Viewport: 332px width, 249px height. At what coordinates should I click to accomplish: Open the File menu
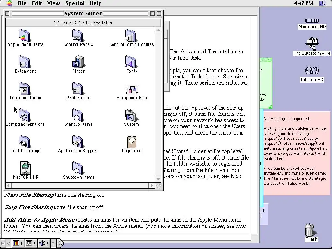tap(22, 3)
